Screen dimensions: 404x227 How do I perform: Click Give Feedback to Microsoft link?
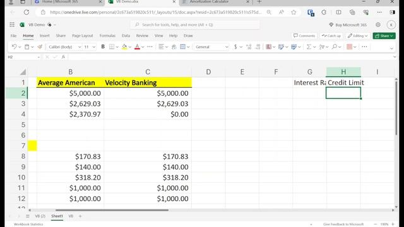click(343, 224)
